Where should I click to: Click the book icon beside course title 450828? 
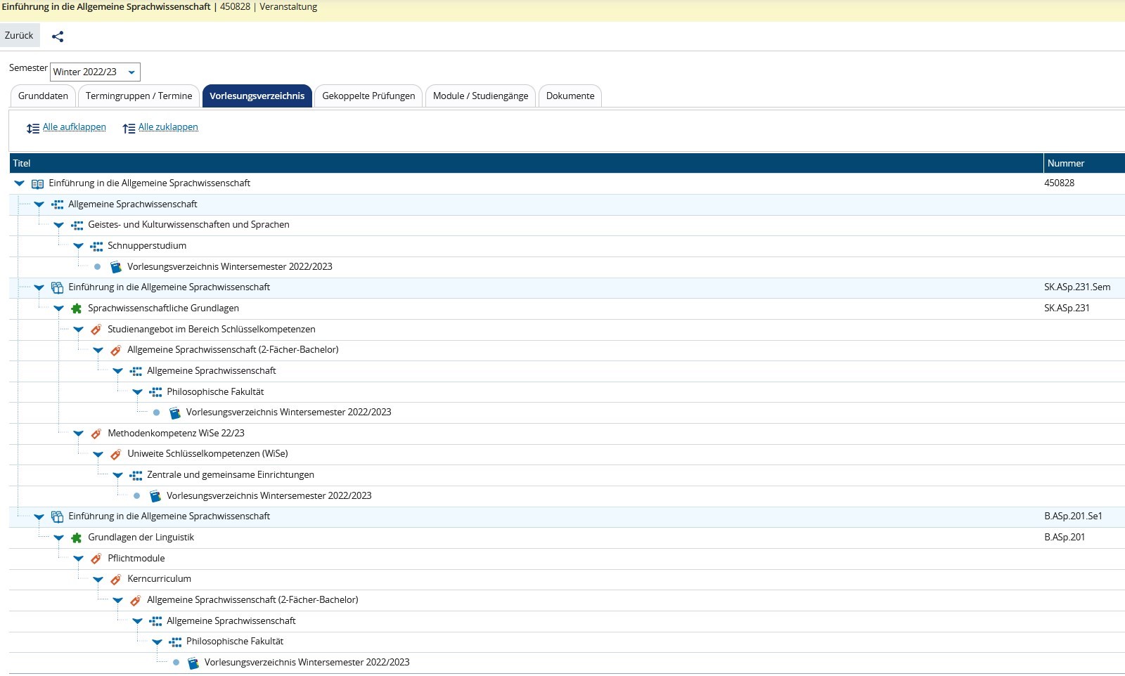37,183
